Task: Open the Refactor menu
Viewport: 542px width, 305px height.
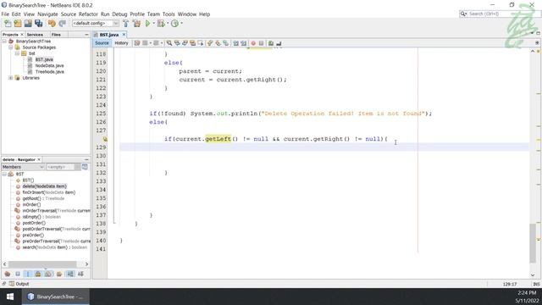Action: point(88,14)
